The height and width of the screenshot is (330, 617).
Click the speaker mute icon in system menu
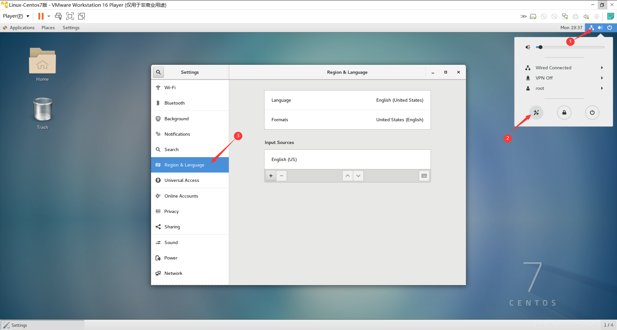click(528, 47)
